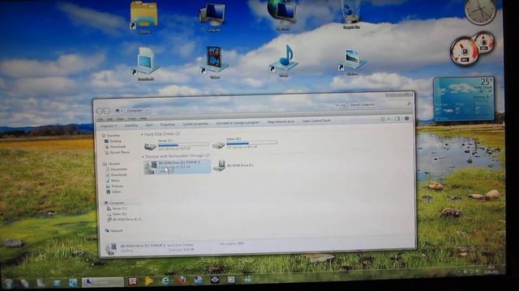
Task: Toggle the preview pane button
Action: 397,119
